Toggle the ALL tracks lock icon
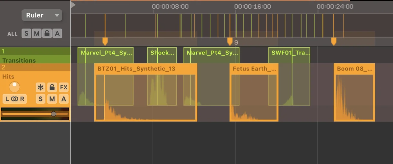This screenshot has height=164, width=393. click(x=47, y=33)
